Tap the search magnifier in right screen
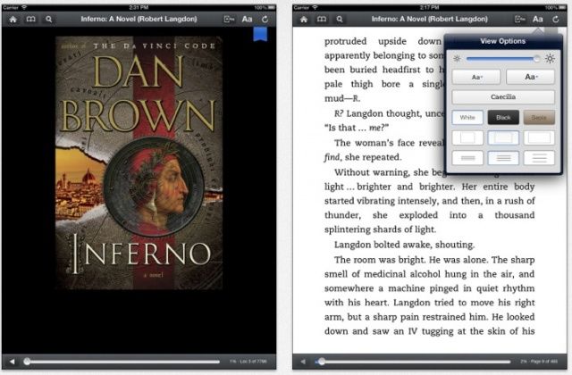Viewport: 572px width, 375px height. point(340,20)
